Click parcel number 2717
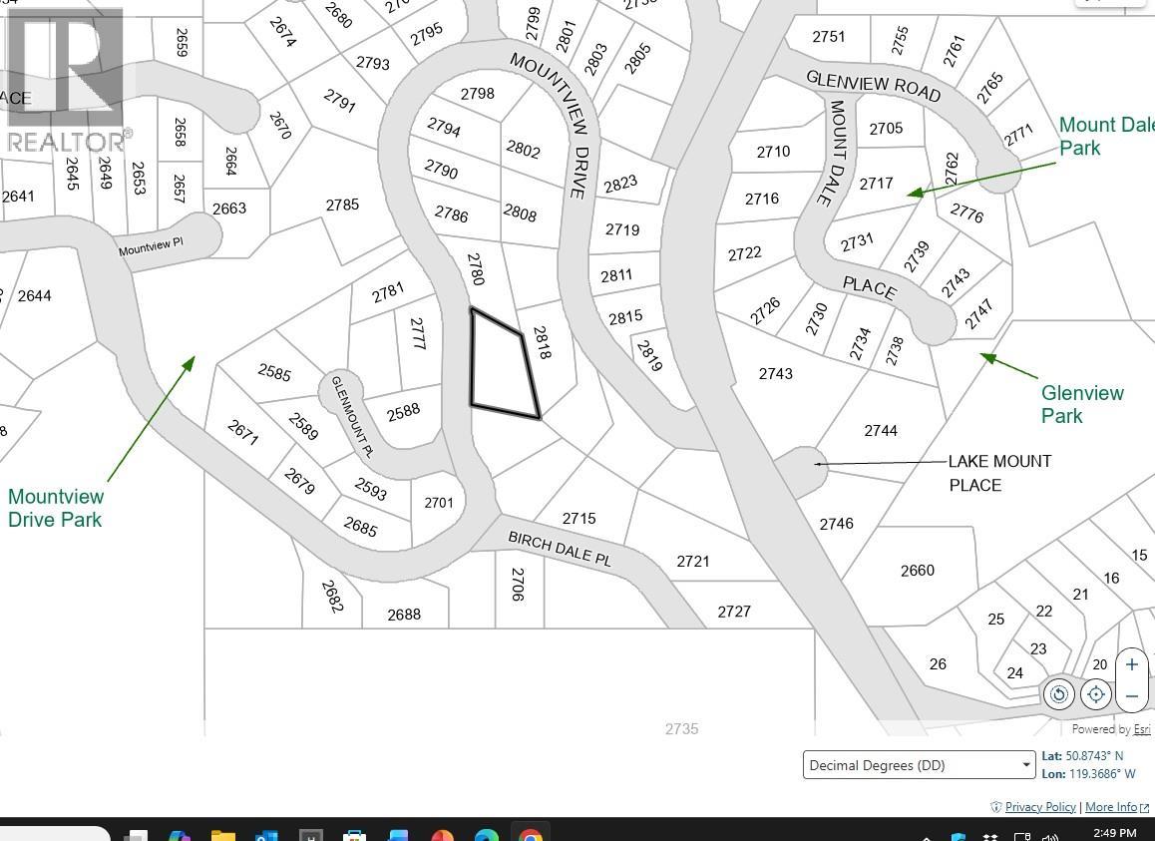 coord(876,183)
